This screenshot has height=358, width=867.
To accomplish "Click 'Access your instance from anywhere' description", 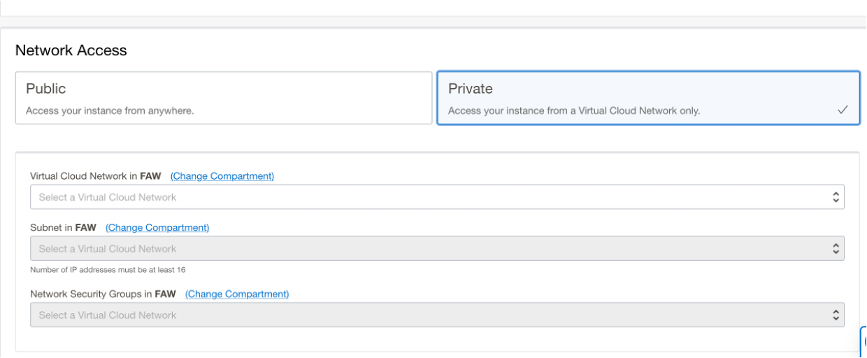I will point(110,110).
